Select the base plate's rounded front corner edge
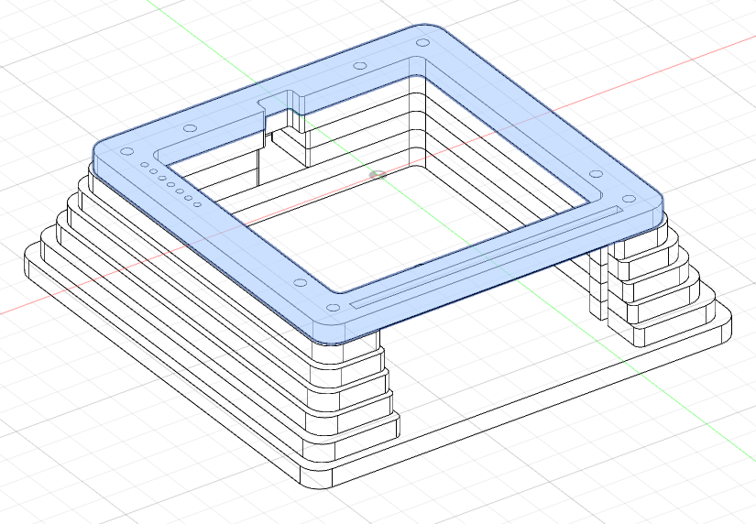The height and width of the screenshot is (524, 756). pos(316,480)
